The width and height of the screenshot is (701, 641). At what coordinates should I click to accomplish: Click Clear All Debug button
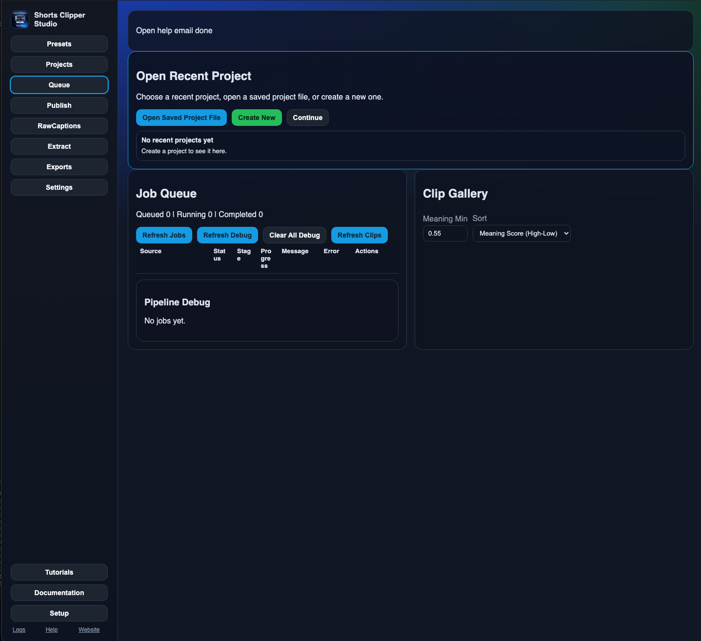[x=295, y=235]
